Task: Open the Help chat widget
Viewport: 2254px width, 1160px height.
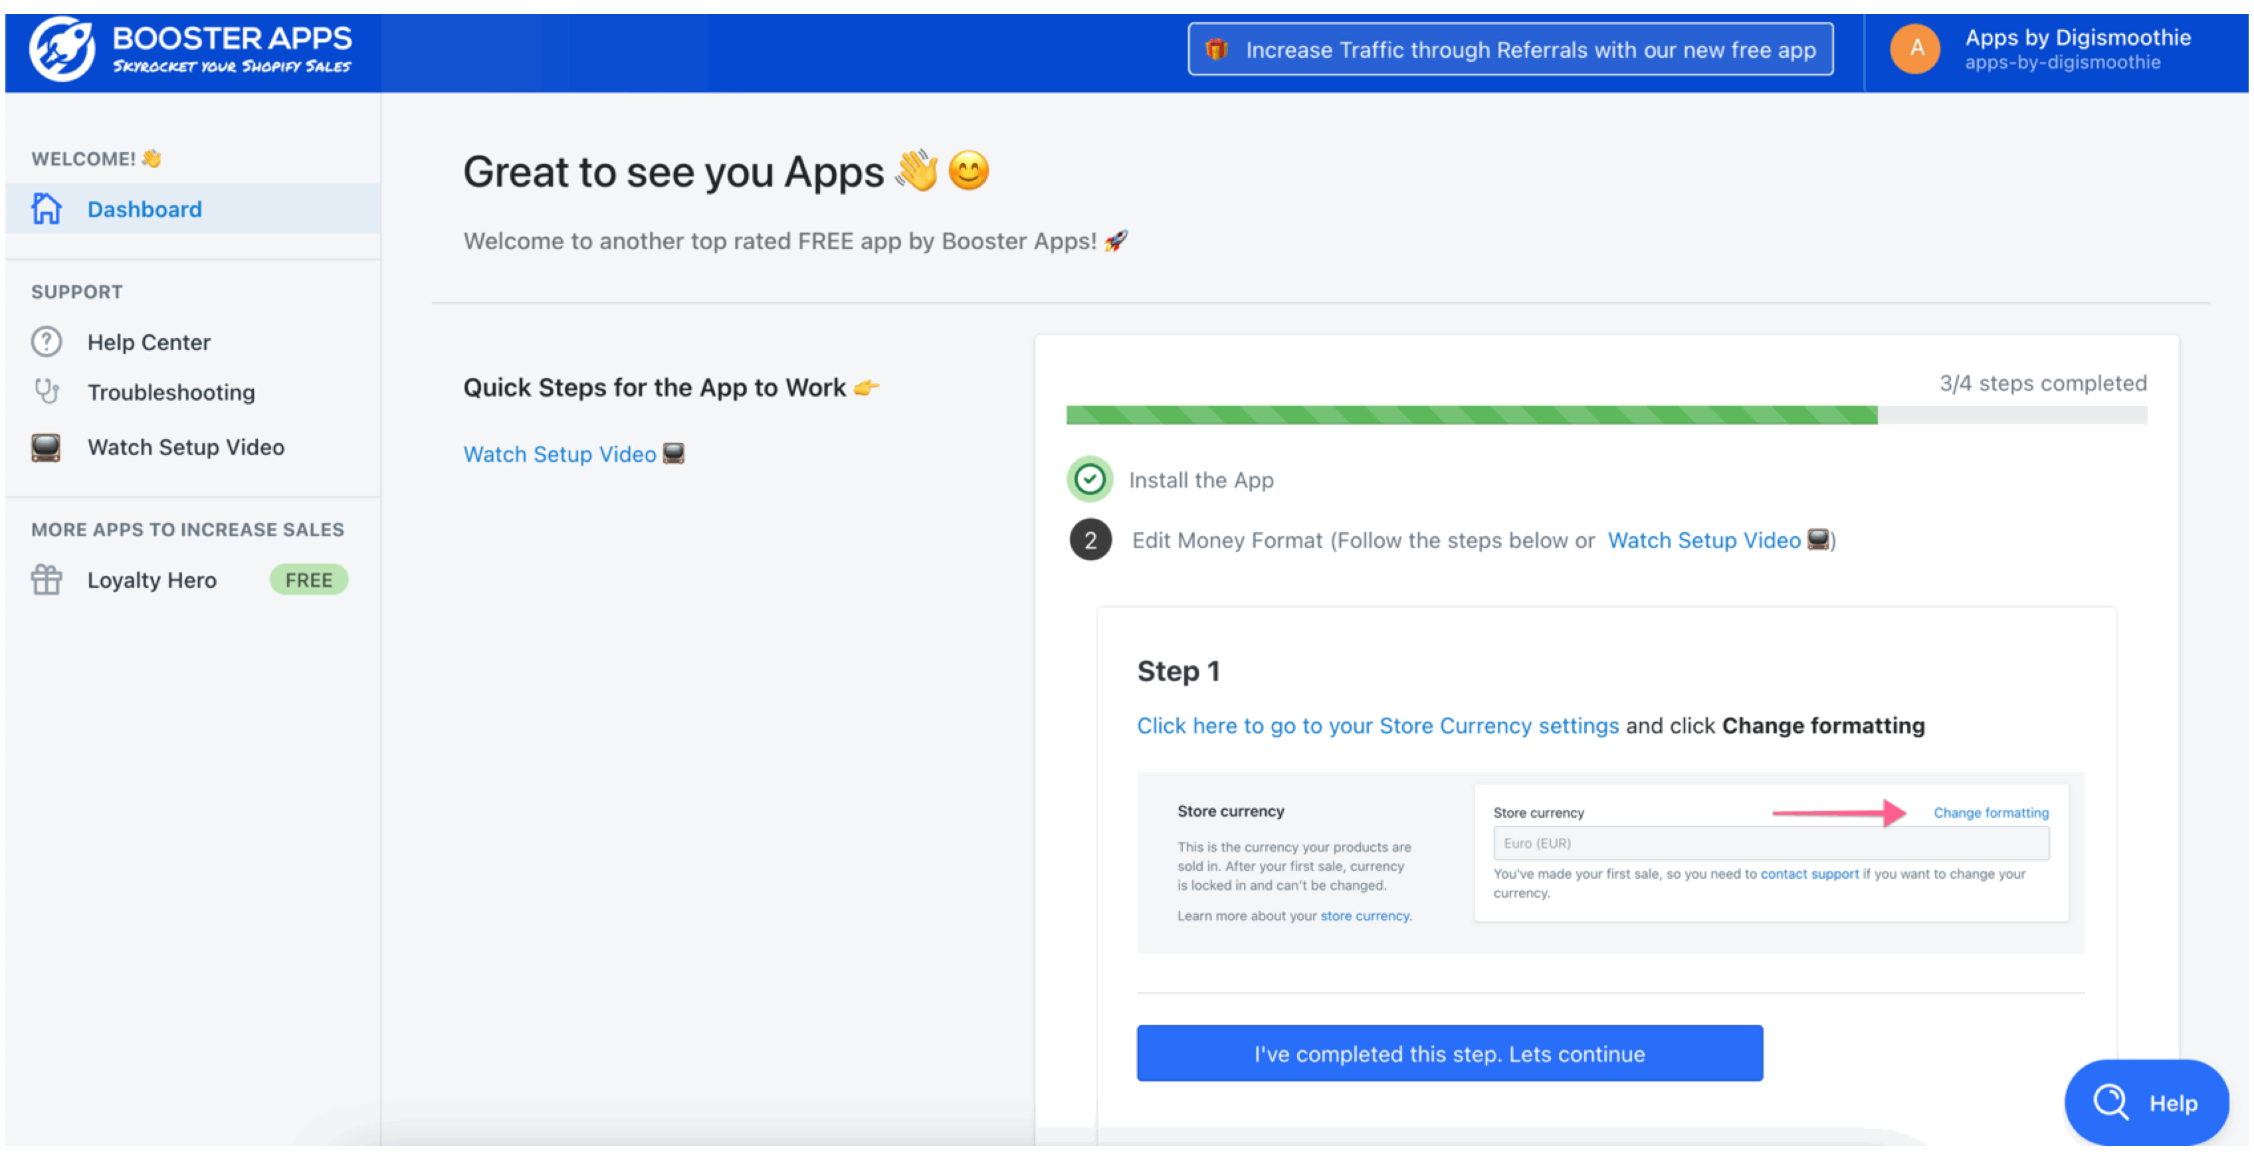Action: click(x=2146, y=1103)
